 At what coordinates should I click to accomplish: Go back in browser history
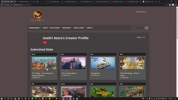[x=2, y=5]
